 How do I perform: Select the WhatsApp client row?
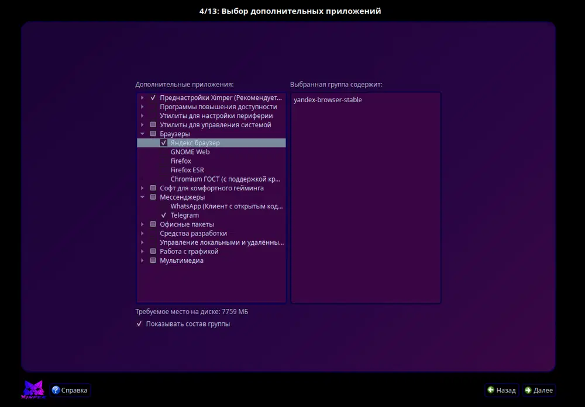coord(211,206)
